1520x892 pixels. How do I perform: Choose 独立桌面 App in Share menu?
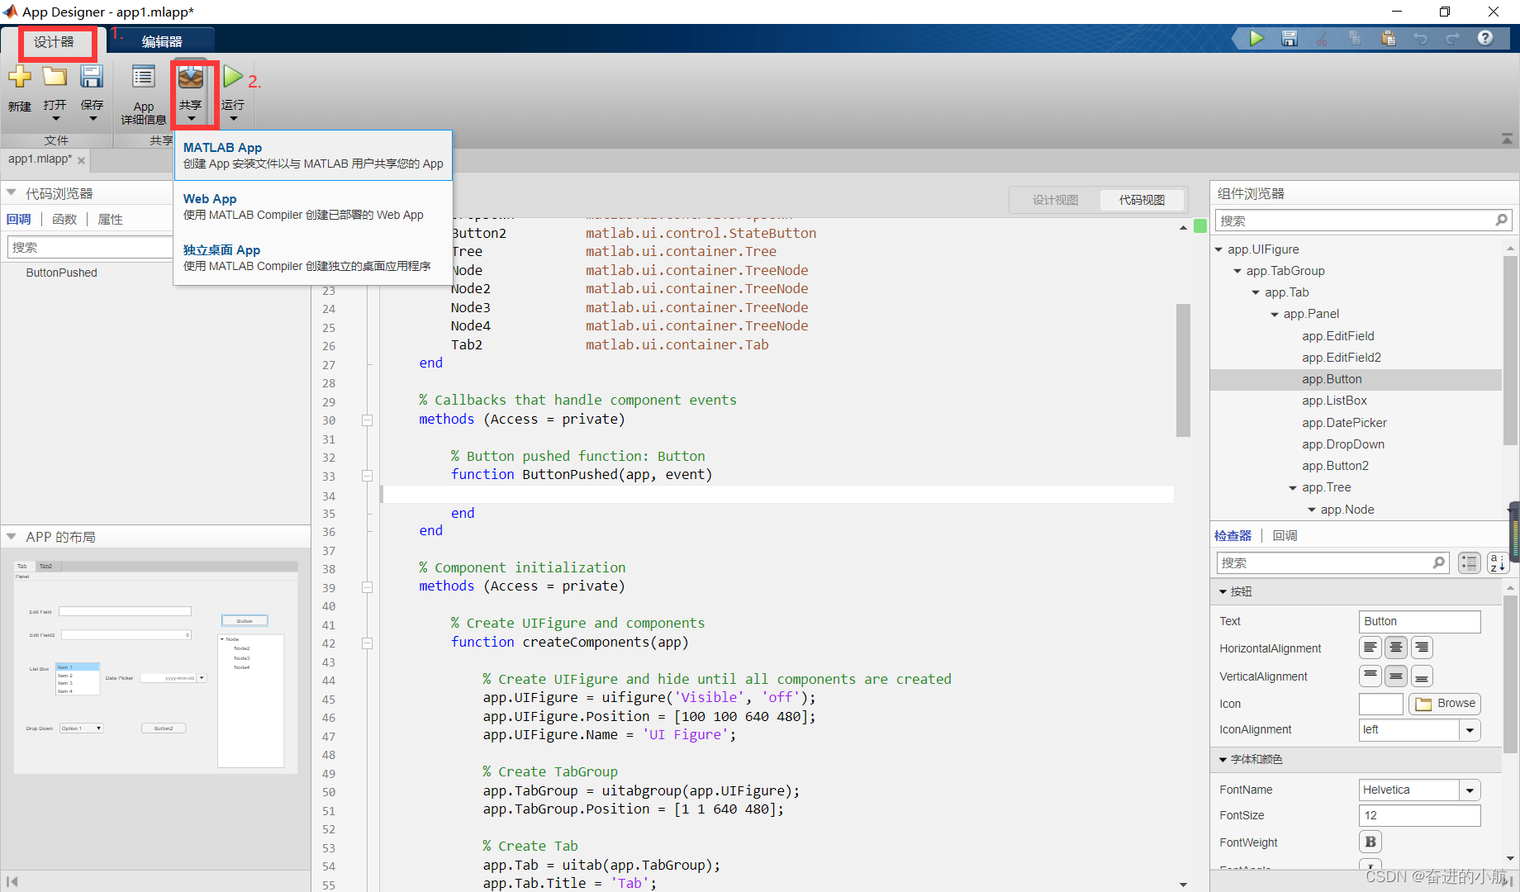tap(313, 258)
